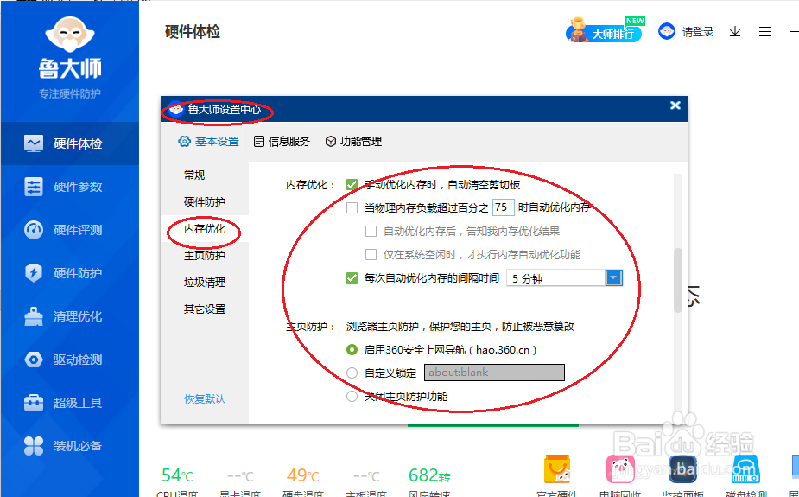This screenshot has width=799, height=497.
Task: Enable 当物理内存负载超过百分之 checkbox
Action: coord(352,207)
